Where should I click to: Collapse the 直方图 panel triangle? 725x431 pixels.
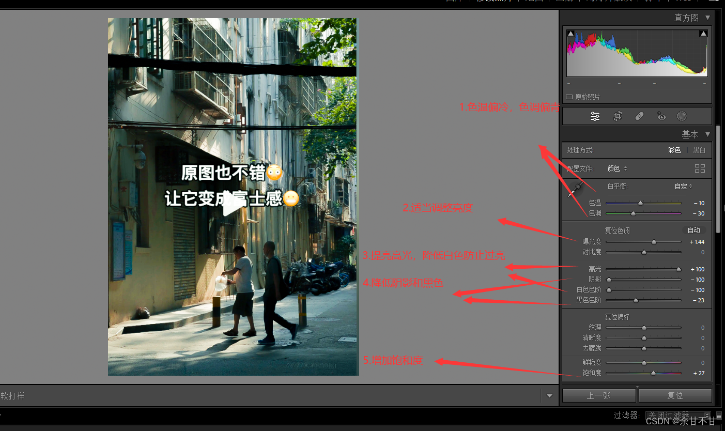(707, 18)
